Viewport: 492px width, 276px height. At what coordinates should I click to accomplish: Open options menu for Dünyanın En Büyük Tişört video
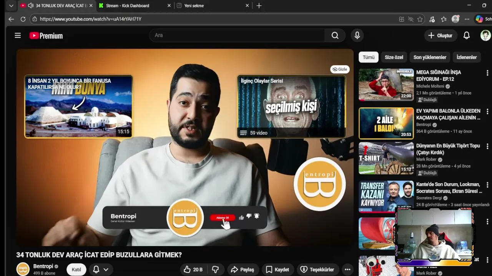click(487, 146)
